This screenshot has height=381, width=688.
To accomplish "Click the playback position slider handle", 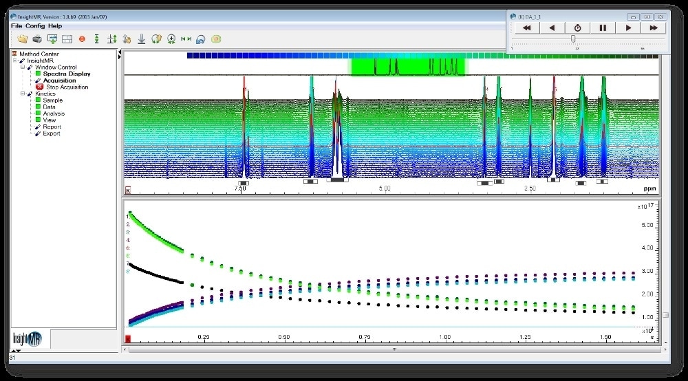I will pyautogui.click(x=573, y=39).
